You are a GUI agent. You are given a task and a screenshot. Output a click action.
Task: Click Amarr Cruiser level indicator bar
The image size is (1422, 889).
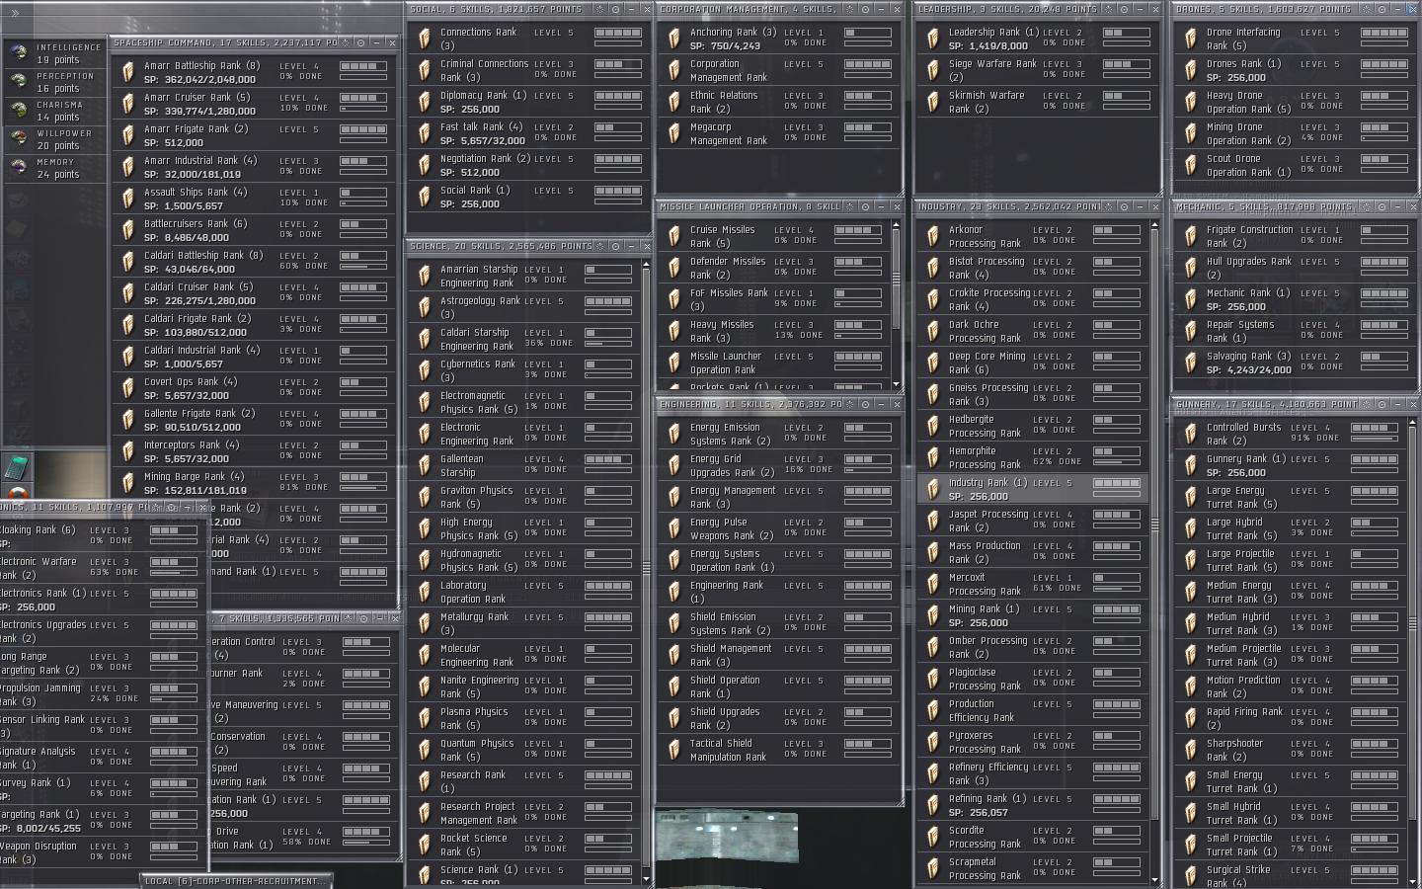click(x=363, y=99)
